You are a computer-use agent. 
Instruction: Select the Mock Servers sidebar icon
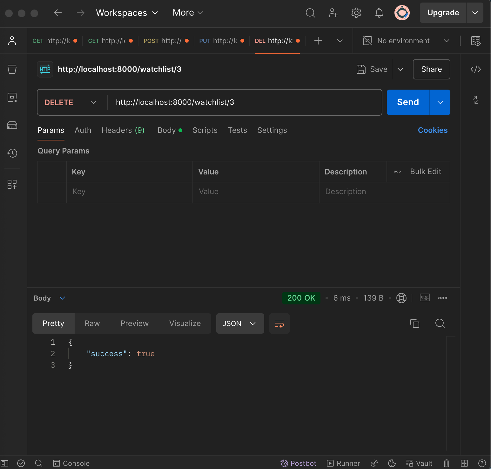click(12, 125)
